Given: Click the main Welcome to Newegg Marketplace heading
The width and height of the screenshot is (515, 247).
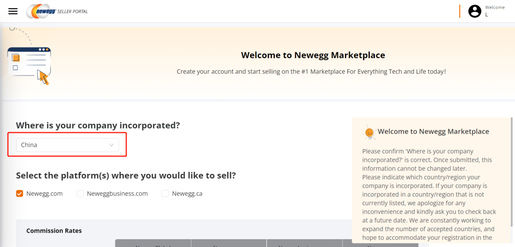Looking at the screenshot, I should coord(313,55).
